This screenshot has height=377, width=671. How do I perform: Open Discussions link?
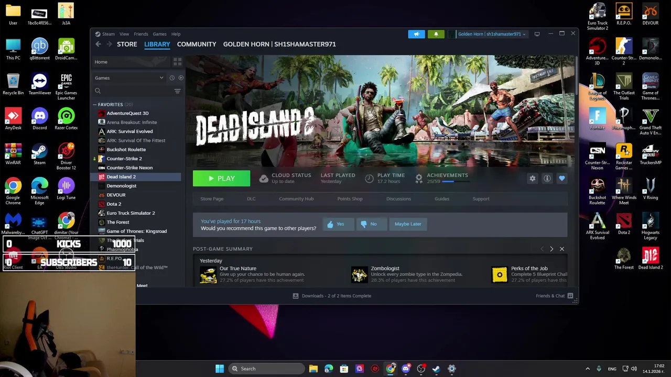click(x=398, y=199)
